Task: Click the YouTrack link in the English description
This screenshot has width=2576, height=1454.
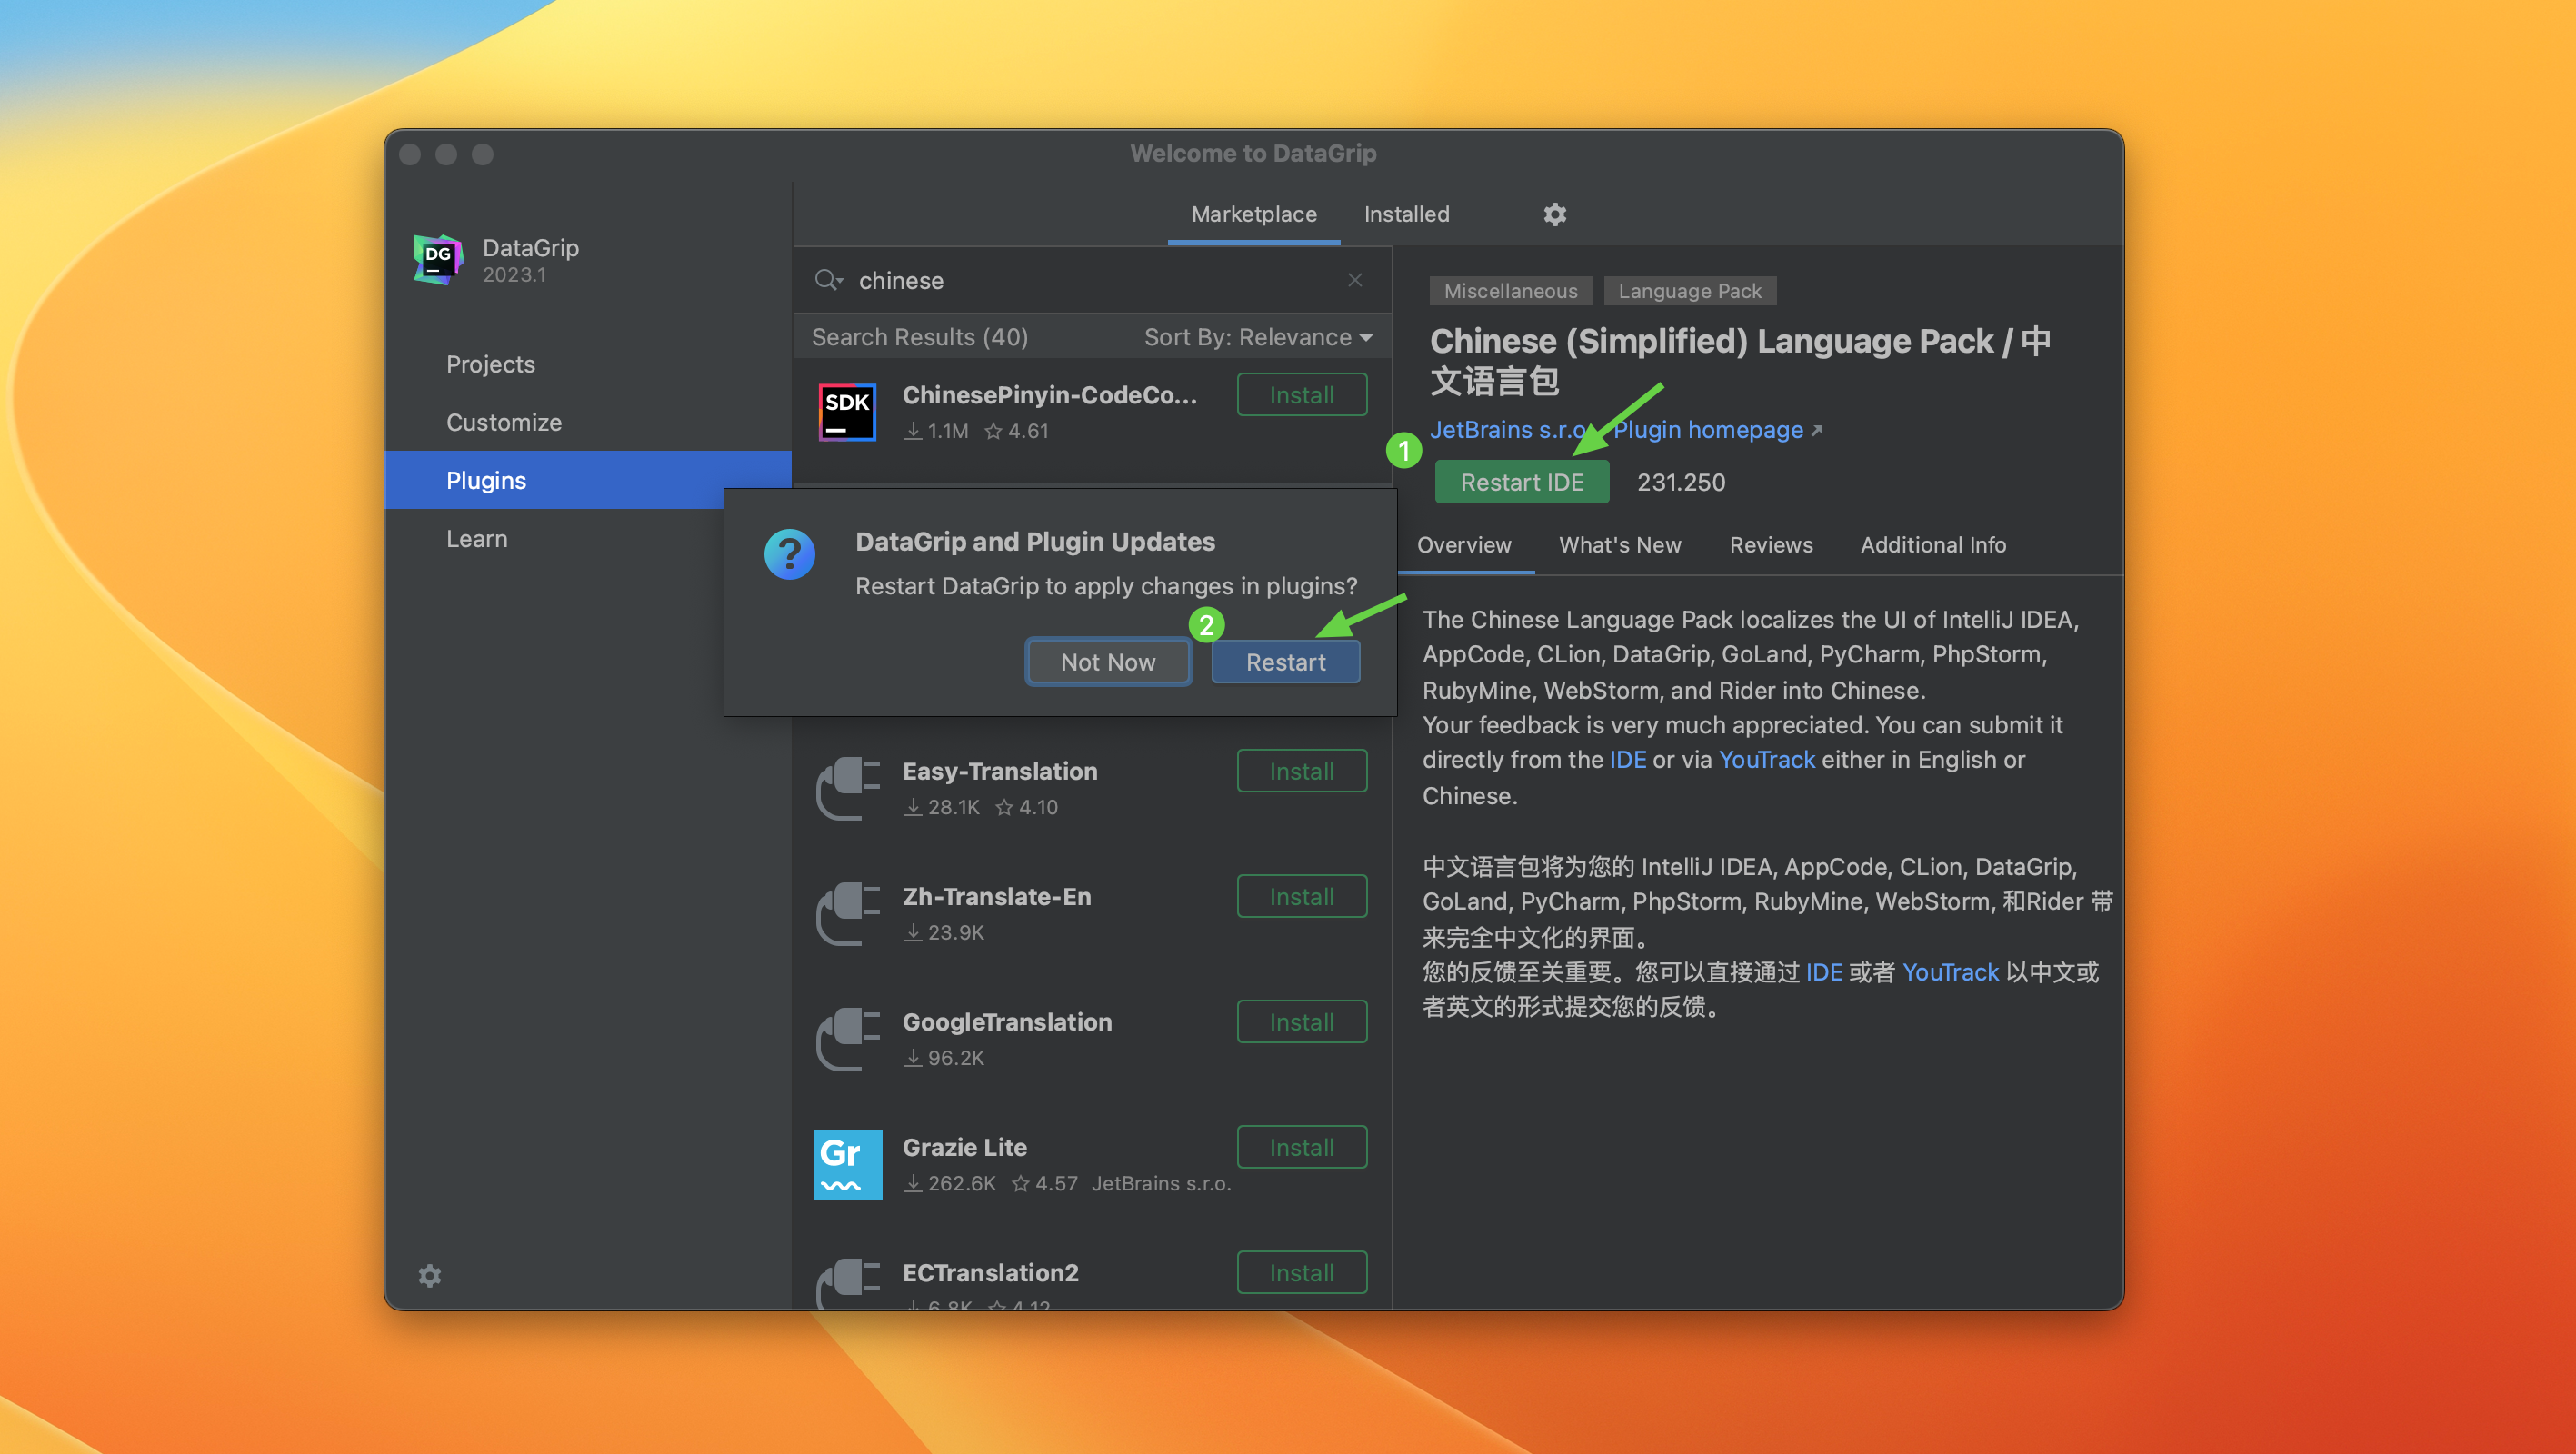Action: (x=1766, y=760)
